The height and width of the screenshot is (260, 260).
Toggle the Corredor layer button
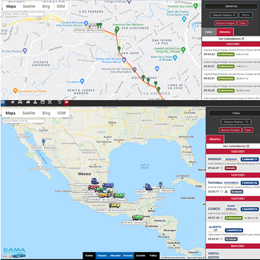140,255
